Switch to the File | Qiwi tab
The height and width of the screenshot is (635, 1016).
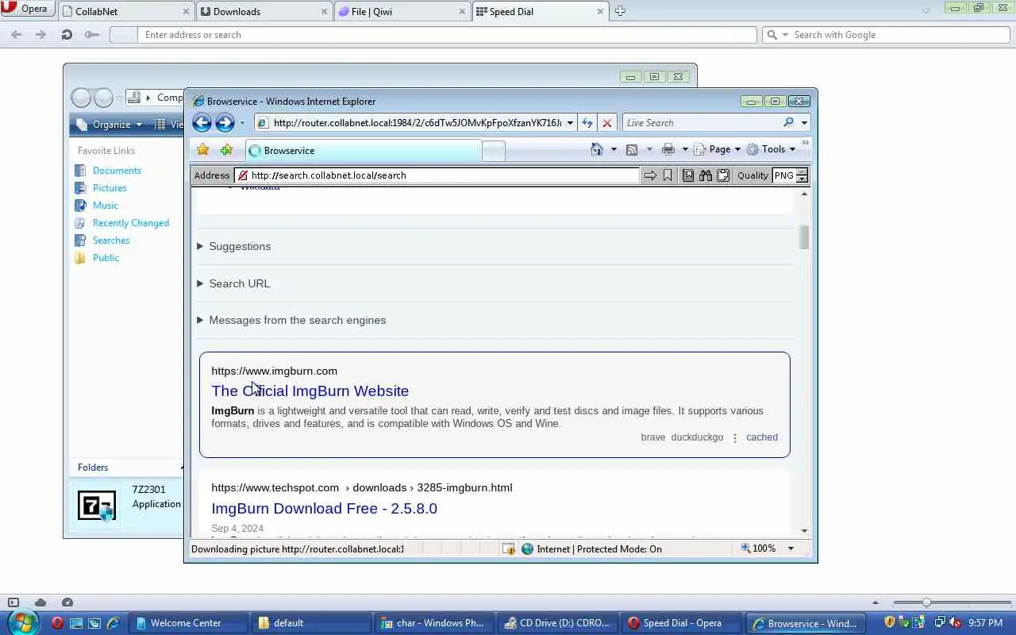(402, 11)
